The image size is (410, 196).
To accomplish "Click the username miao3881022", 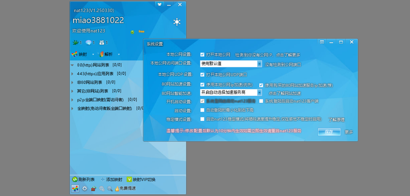I will point(98,20).
